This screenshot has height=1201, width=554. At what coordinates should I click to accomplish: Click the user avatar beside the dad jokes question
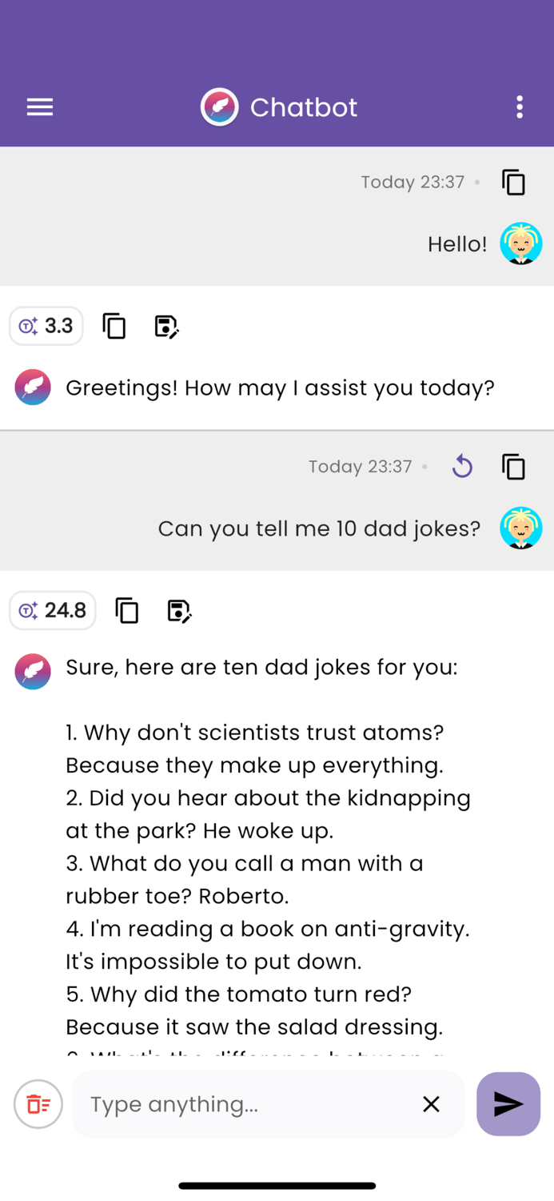(x=520, y=528)
